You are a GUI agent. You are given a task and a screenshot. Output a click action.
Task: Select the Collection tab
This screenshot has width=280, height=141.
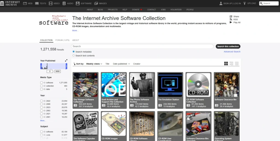46,40
